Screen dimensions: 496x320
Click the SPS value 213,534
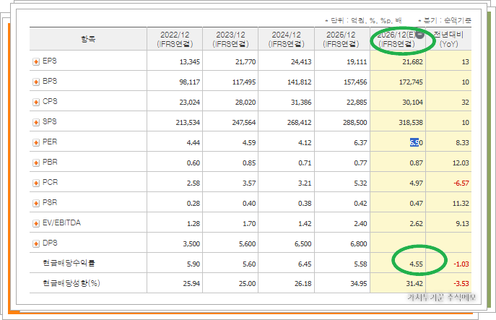(188, 123)
